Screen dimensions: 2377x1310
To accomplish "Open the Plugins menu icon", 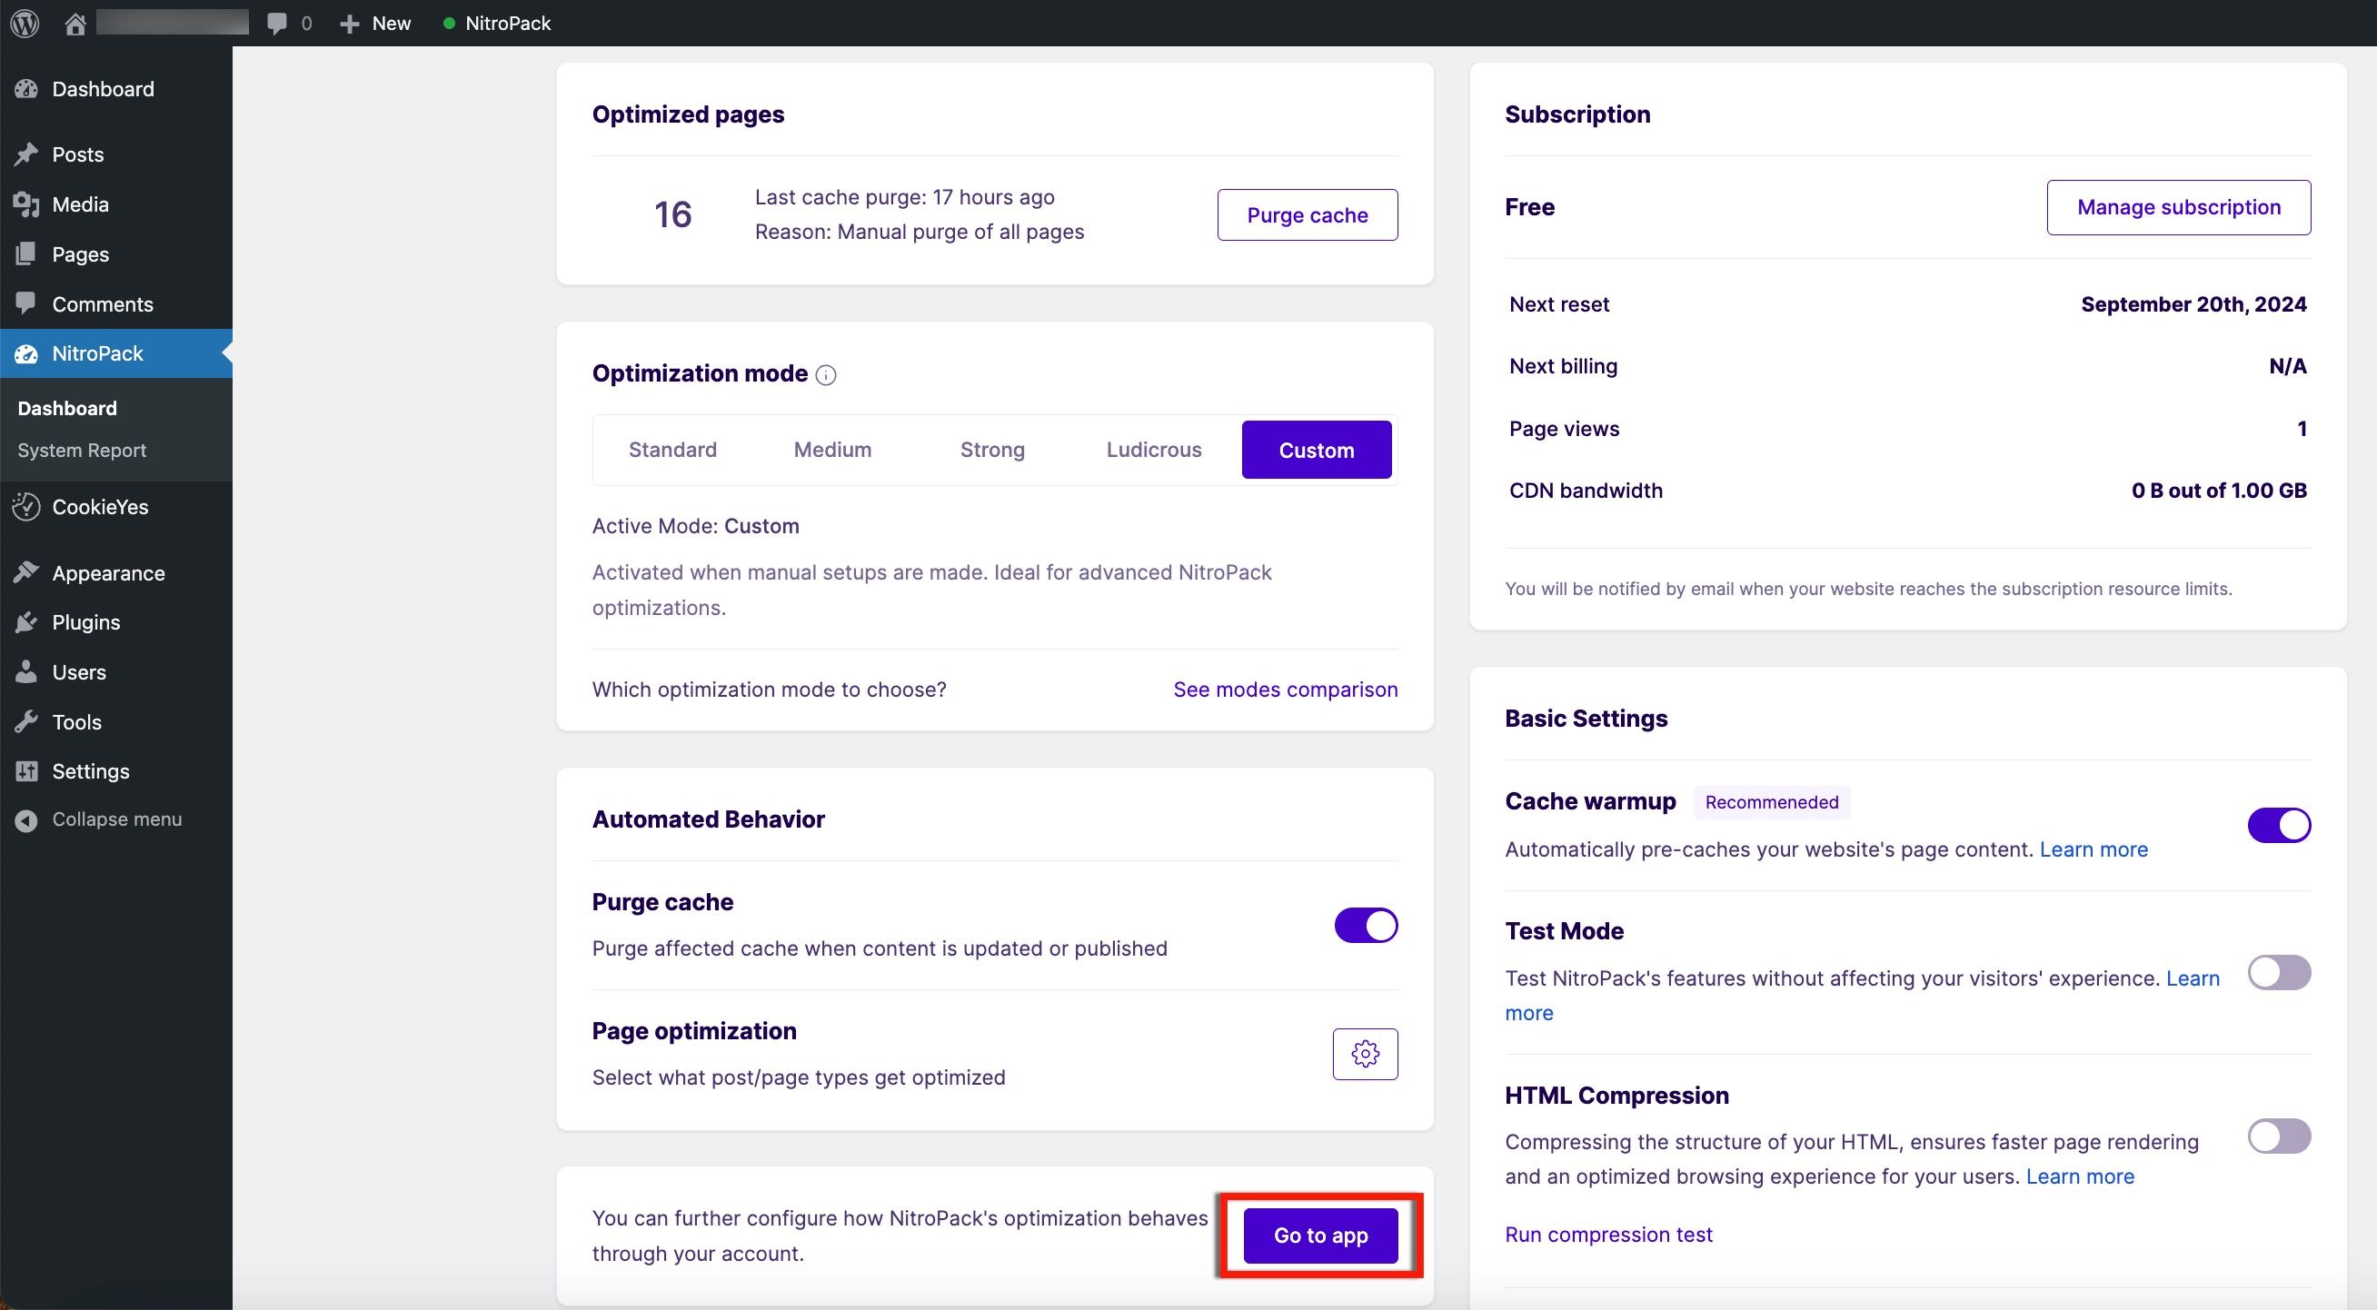I will [x=26, y=622].
